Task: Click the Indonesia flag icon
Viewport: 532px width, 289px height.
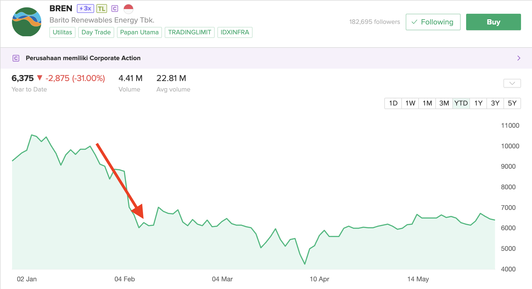Action: click(x=128, y=9)
